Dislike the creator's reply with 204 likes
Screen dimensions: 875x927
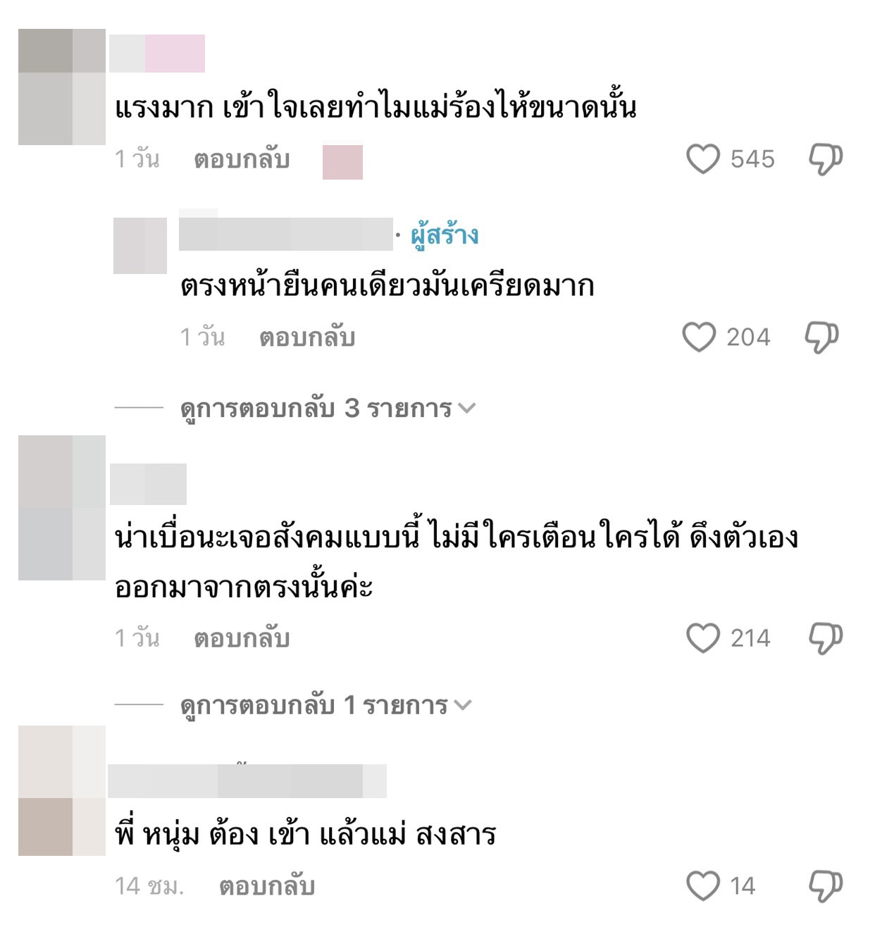[821, 337]
